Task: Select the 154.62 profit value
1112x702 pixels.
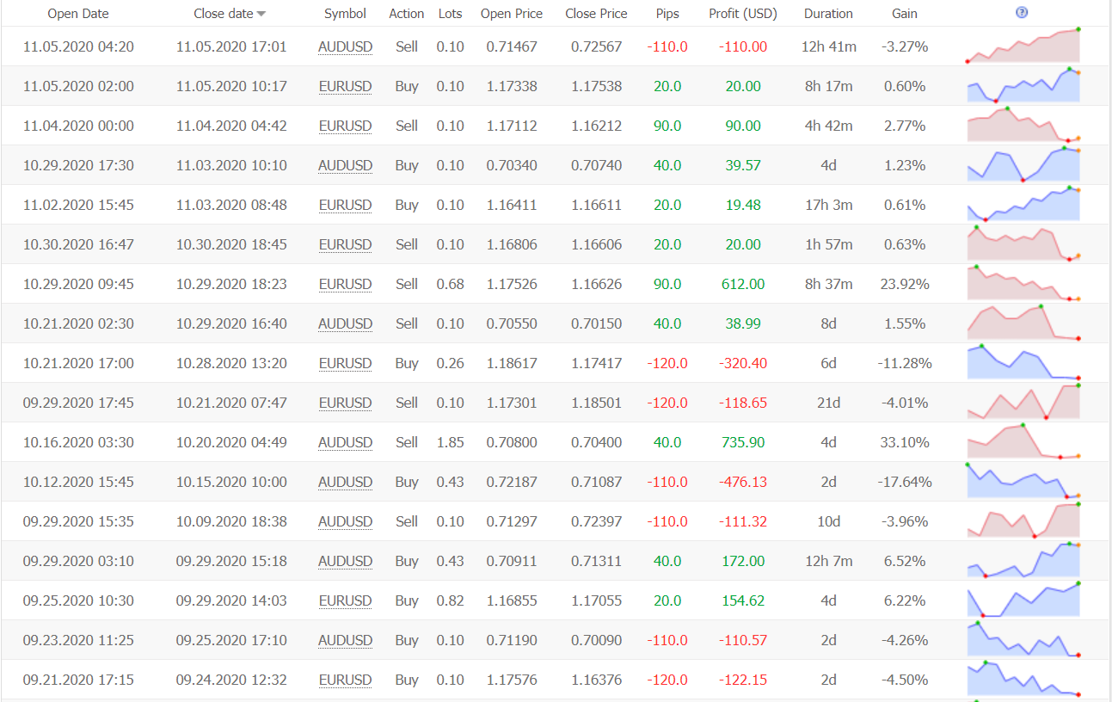Action: coord(743,600)
